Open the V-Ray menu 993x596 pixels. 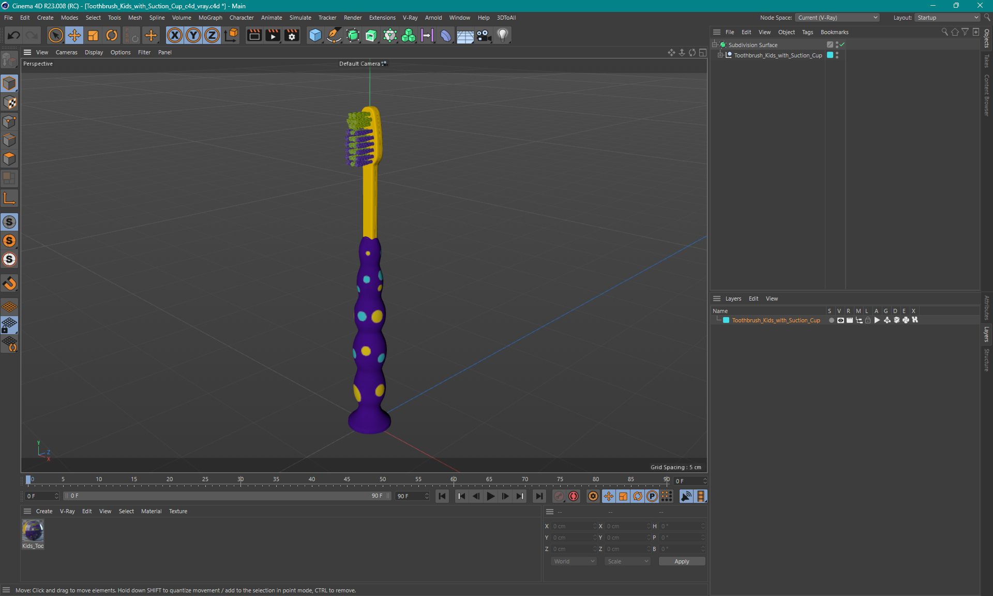410,18
